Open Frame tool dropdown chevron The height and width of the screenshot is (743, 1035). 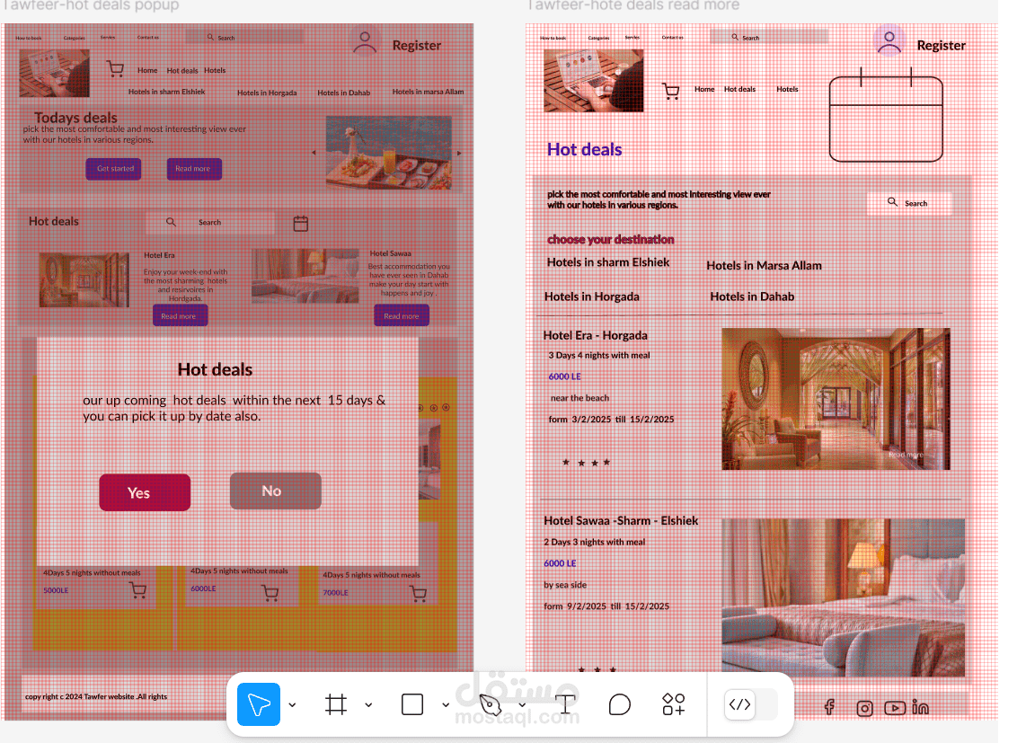[x=369, y=705]
